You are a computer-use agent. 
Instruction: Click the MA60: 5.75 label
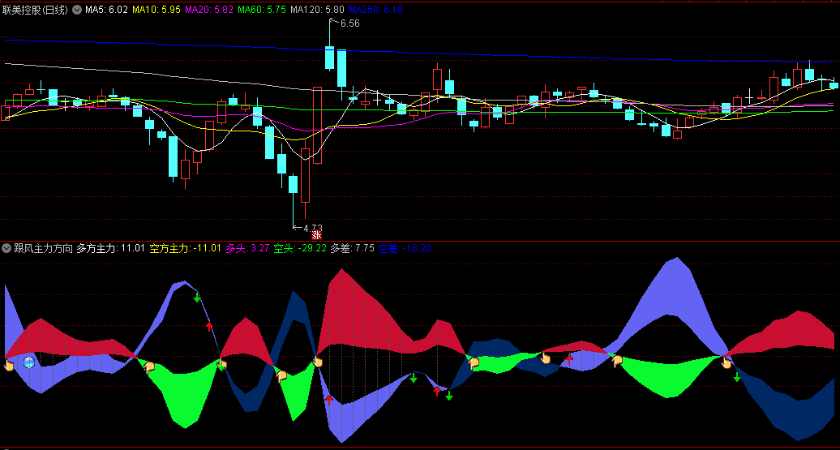pyautogui.click(x=261, y=10)
